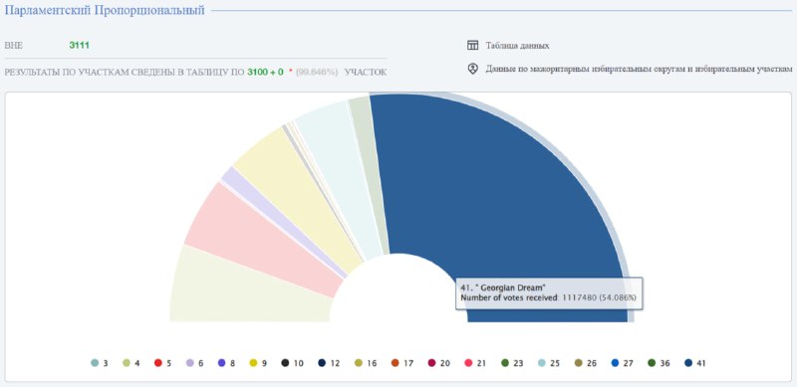
Task: Select the Парламентский Пропорциональный heading
Action: point(105,10)
